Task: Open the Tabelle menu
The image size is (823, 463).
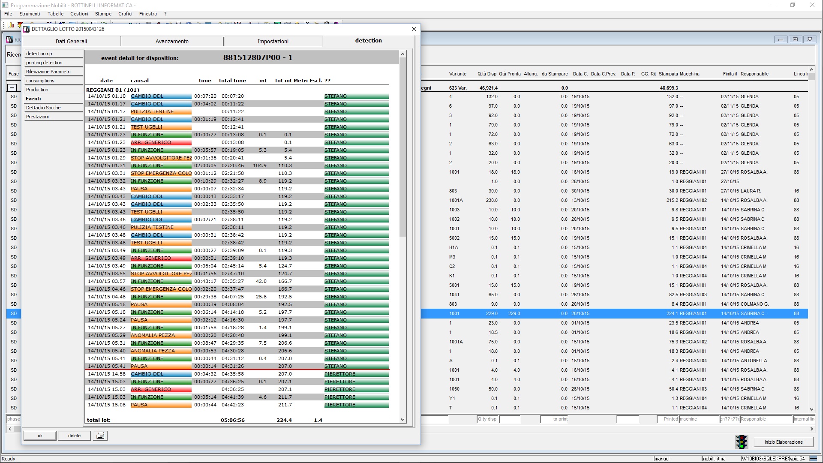Action: coord(56,14)
